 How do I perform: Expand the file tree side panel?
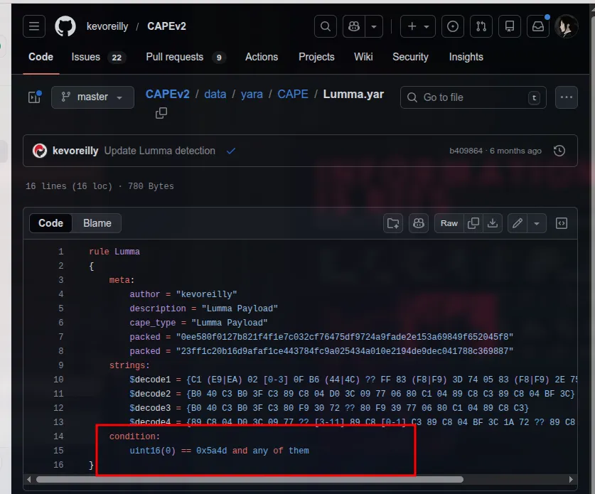click(x=35, y=97)
